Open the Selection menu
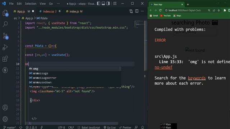This screenshot has width=230, height=129. (31, 4)
